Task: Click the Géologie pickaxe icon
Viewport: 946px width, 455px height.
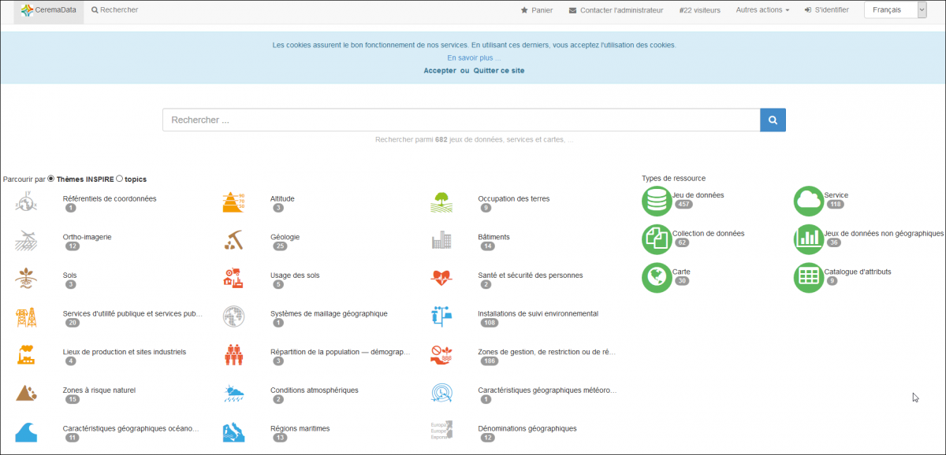Action: tap(233, 241)
